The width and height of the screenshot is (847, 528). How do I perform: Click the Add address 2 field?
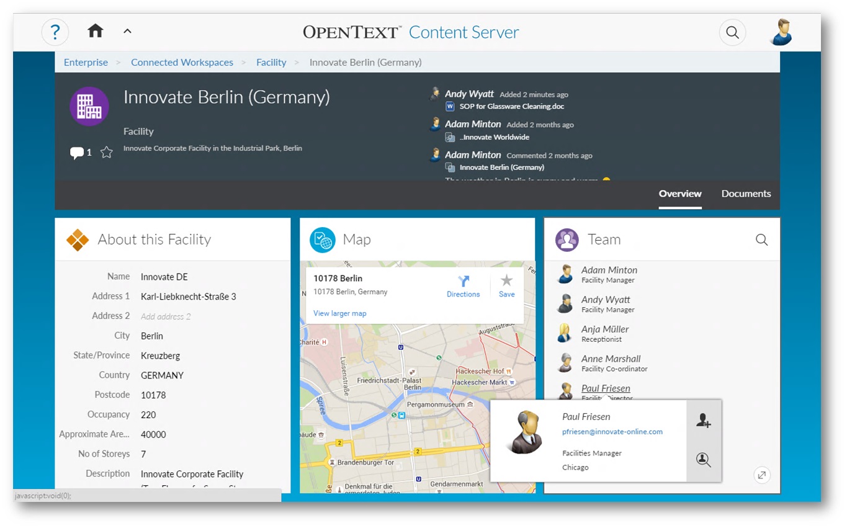[166, 316]
